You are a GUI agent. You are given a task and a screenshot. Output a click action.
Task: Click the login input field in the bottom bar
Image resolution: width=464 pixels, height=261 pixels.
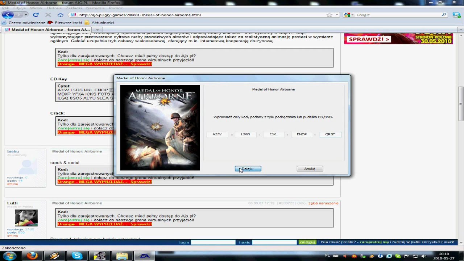point(213,242)
